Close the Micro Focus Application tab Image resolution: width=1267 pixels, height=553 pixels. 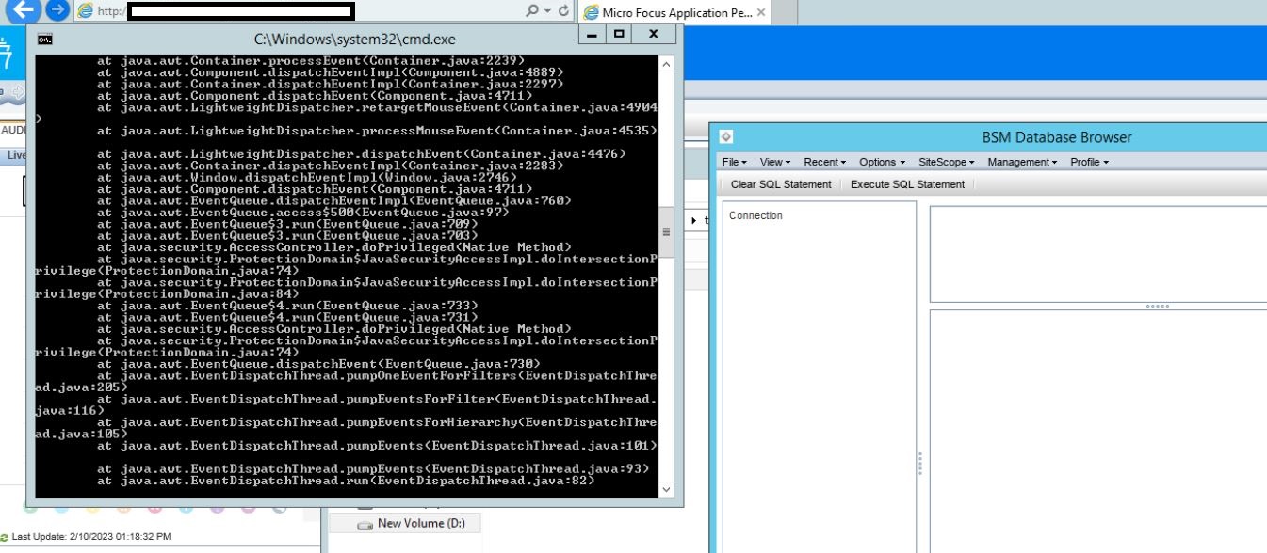click(x=761, y=13)
